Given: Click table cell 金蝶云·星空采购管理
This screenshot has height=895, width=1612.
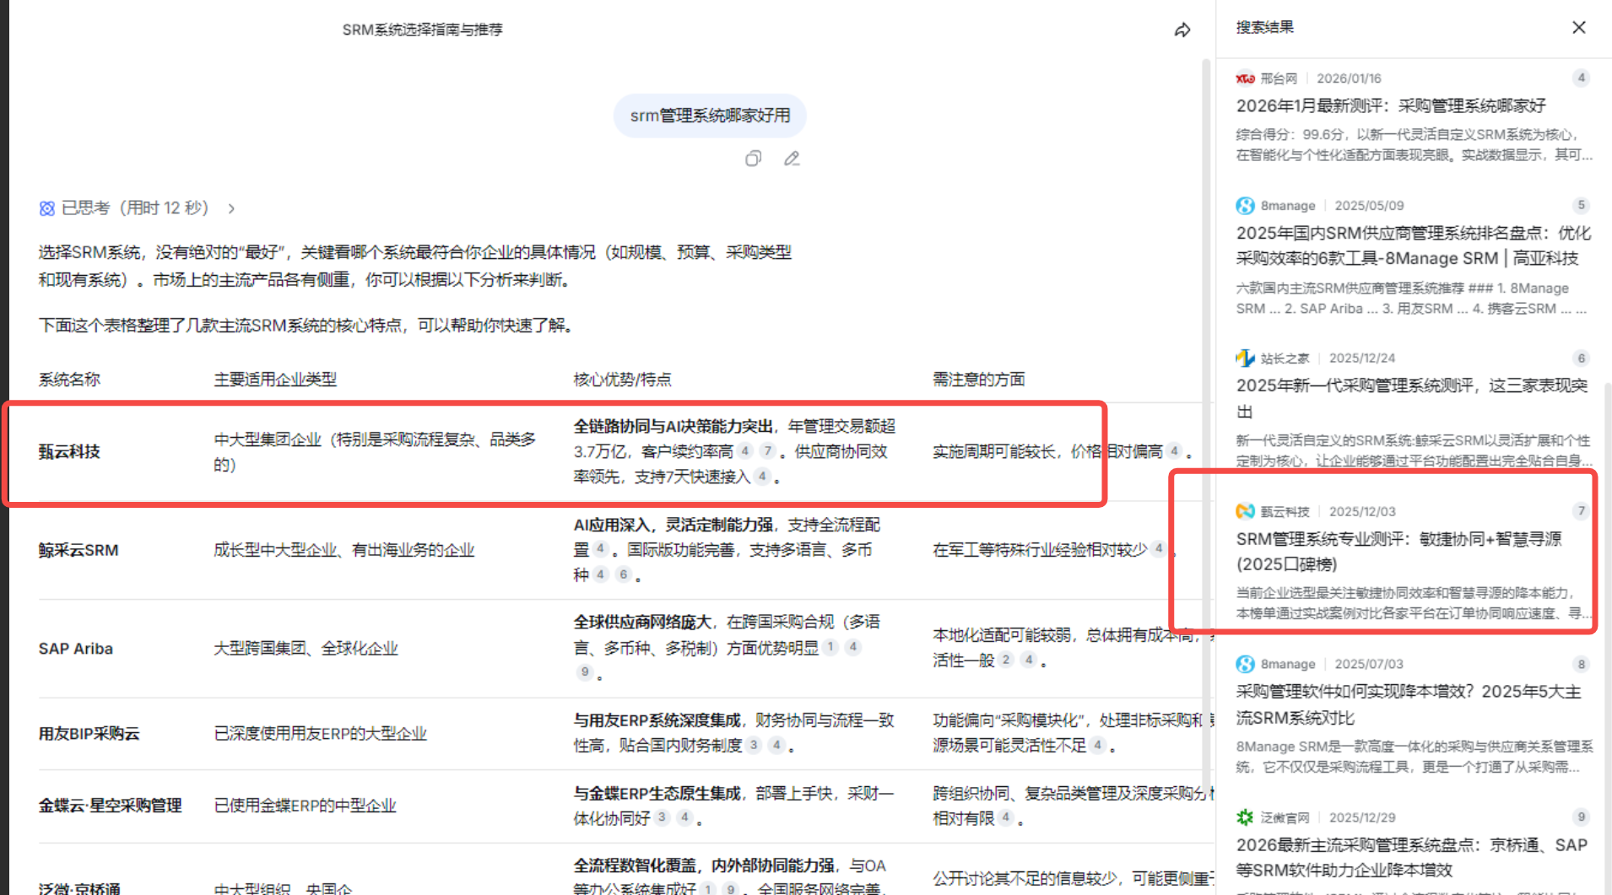Looking at the screenshot, I should 110,806.
